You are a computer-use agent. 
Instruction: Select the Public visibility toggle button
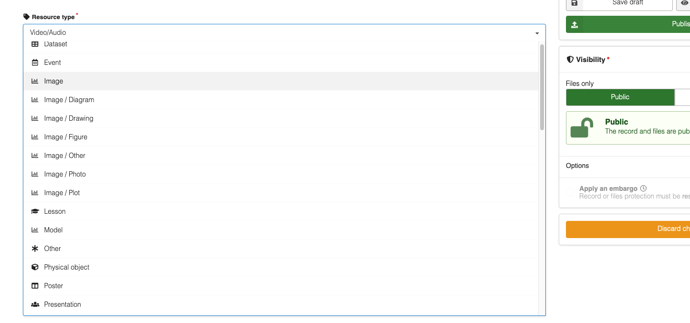tap(620, 97)
